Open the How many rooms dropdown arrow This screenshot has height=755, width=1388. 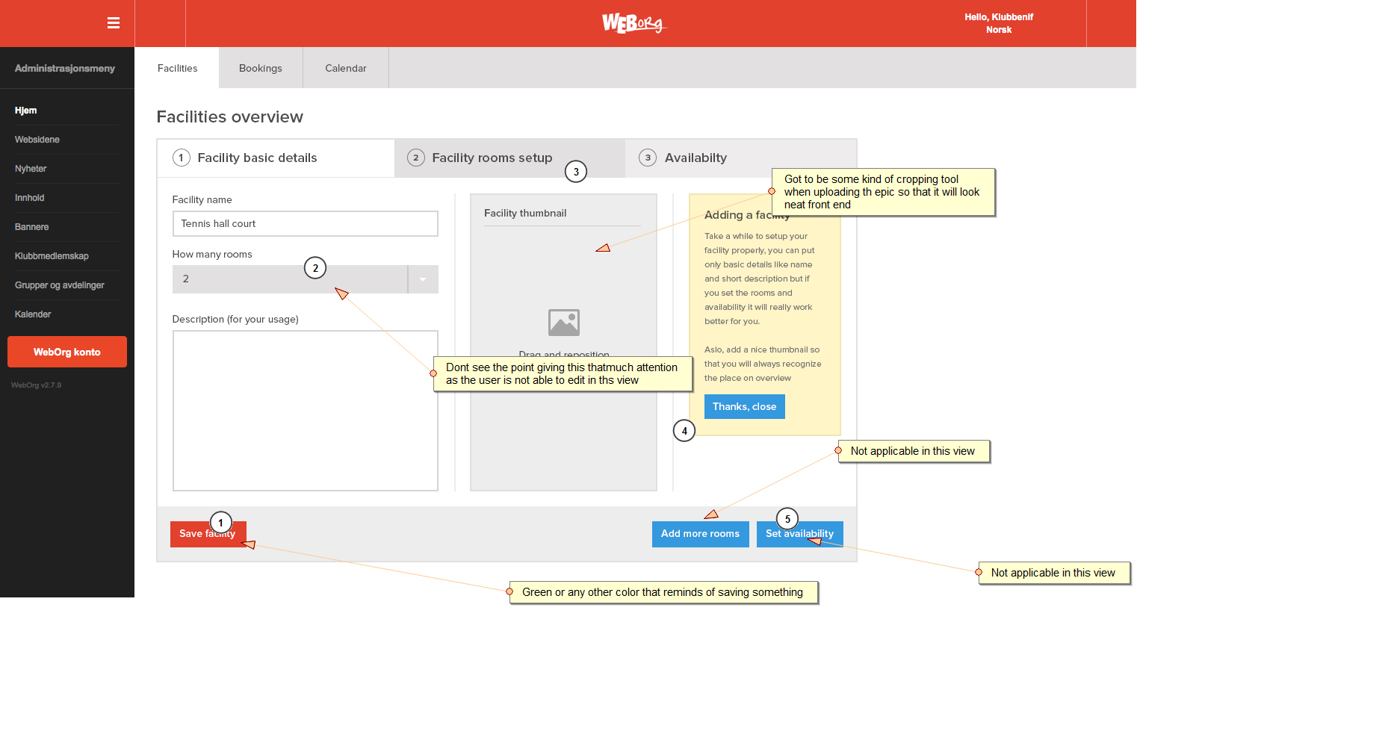tap(423, 279)
